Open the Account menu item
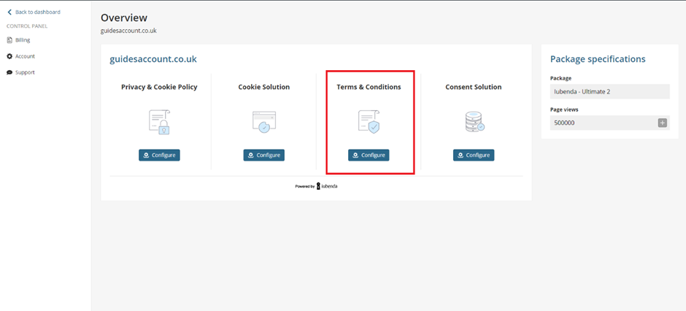686x311 pixels. (x=21, y=56)
